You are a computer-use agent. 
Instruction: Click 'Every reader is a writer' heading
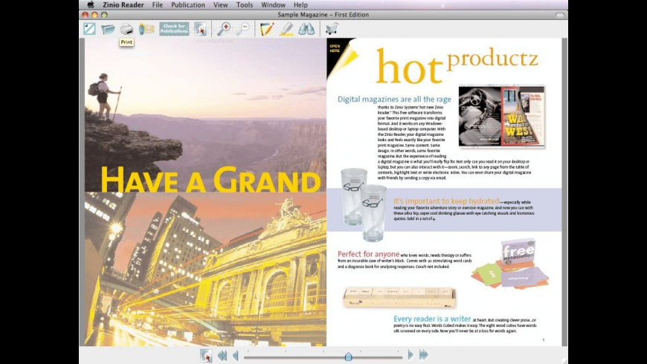[x=432, y=319]
